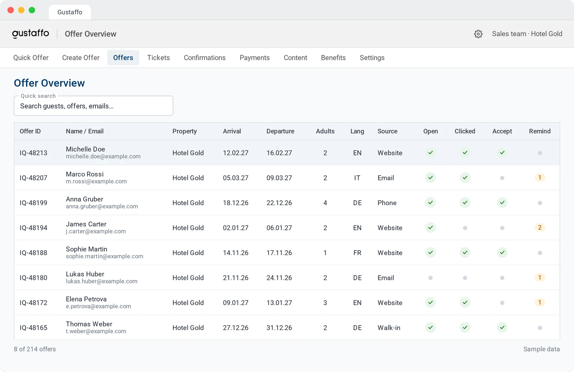The height and width of the screenshot is (372, 574).
Task: Select email sophie.martin@example.com
Action: pyautogui.click(x=105, y=256)
